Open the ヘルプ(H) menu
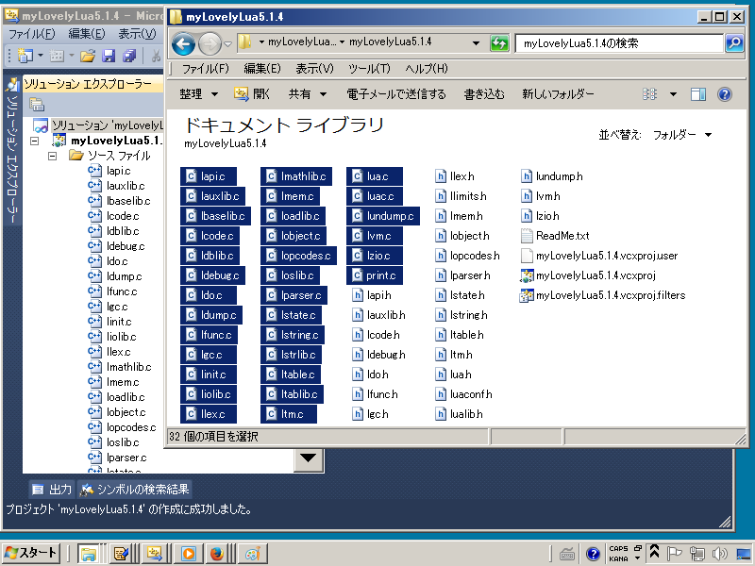This screenshot has width=755, height=566. coord(427,69)
